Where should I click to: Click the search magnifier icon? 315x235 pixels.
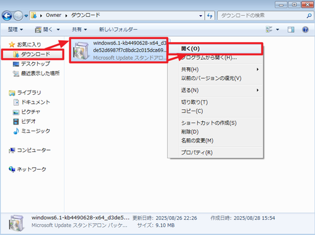pyautogui.click(x=309, y=16)
